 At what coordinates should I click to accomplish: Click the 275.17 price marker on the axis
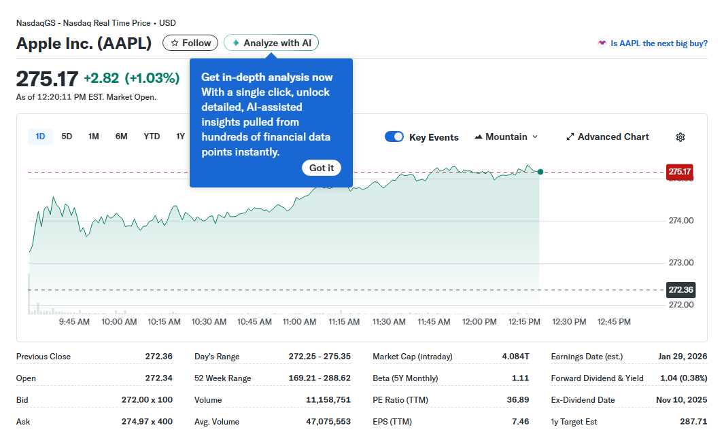(679, 172)
